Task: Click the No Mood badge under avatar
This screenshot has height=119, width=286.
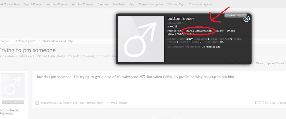Action: pyautogui.click(x=13, y=102)
